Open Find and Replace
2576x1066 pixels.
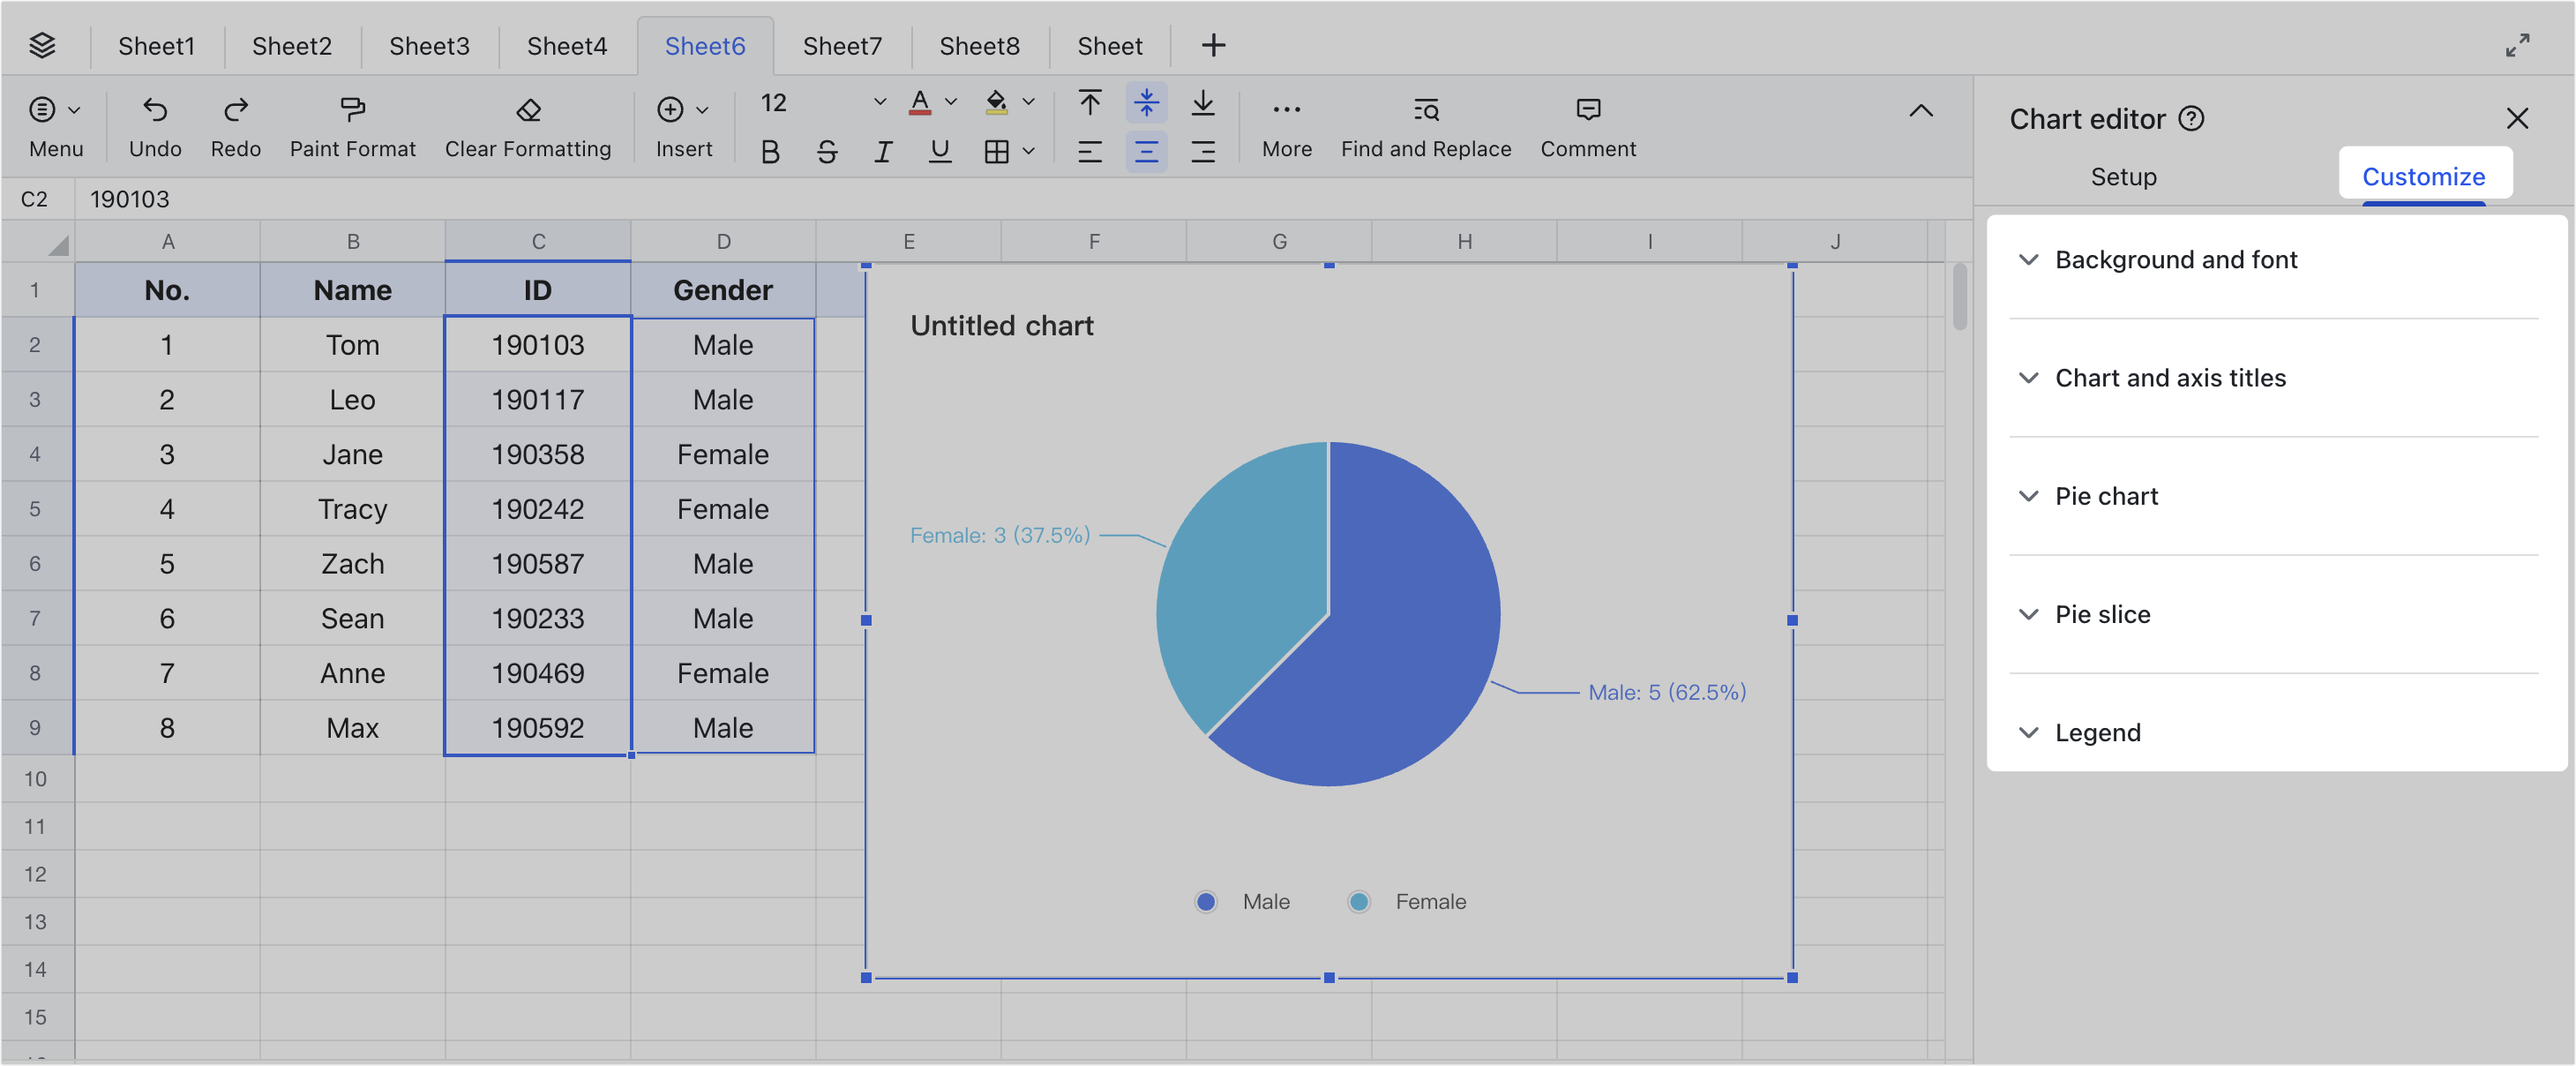[1424, 124]
